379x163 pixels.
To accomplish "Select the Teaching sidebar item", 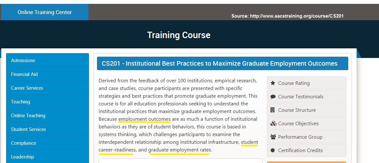I will click(48, 102).
